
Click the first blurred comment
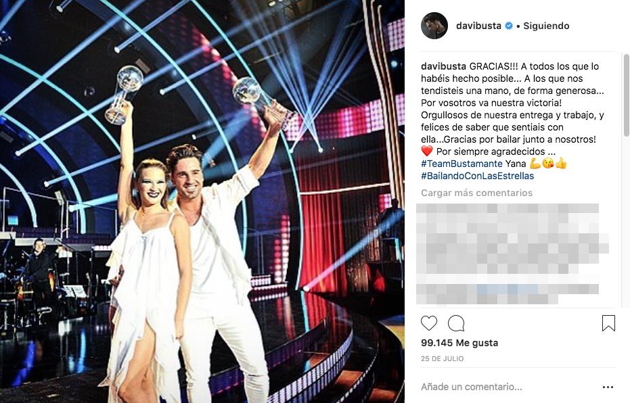pos(512,239)
